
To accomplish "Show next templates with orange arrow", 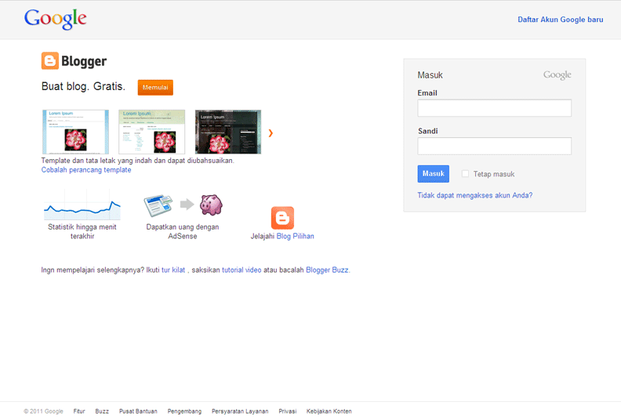I will coord(271,133).
